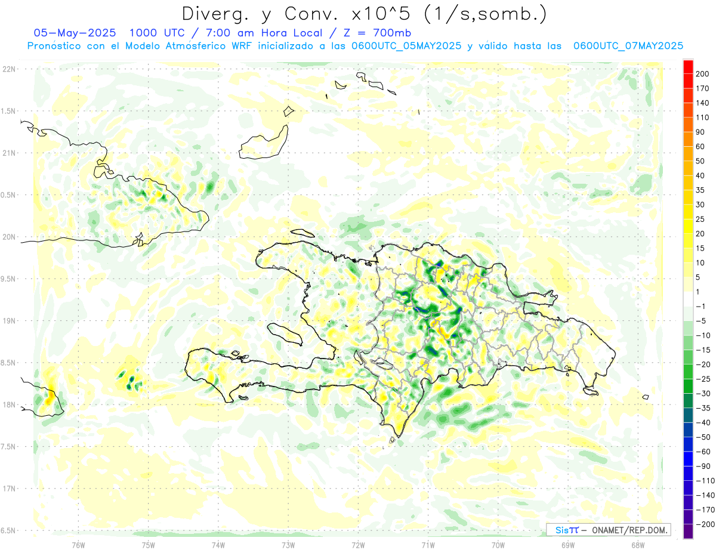The height and width of the screenshot is (553, 716).
Task: Click the '-30' colorbar label
Action: (703, 394)
